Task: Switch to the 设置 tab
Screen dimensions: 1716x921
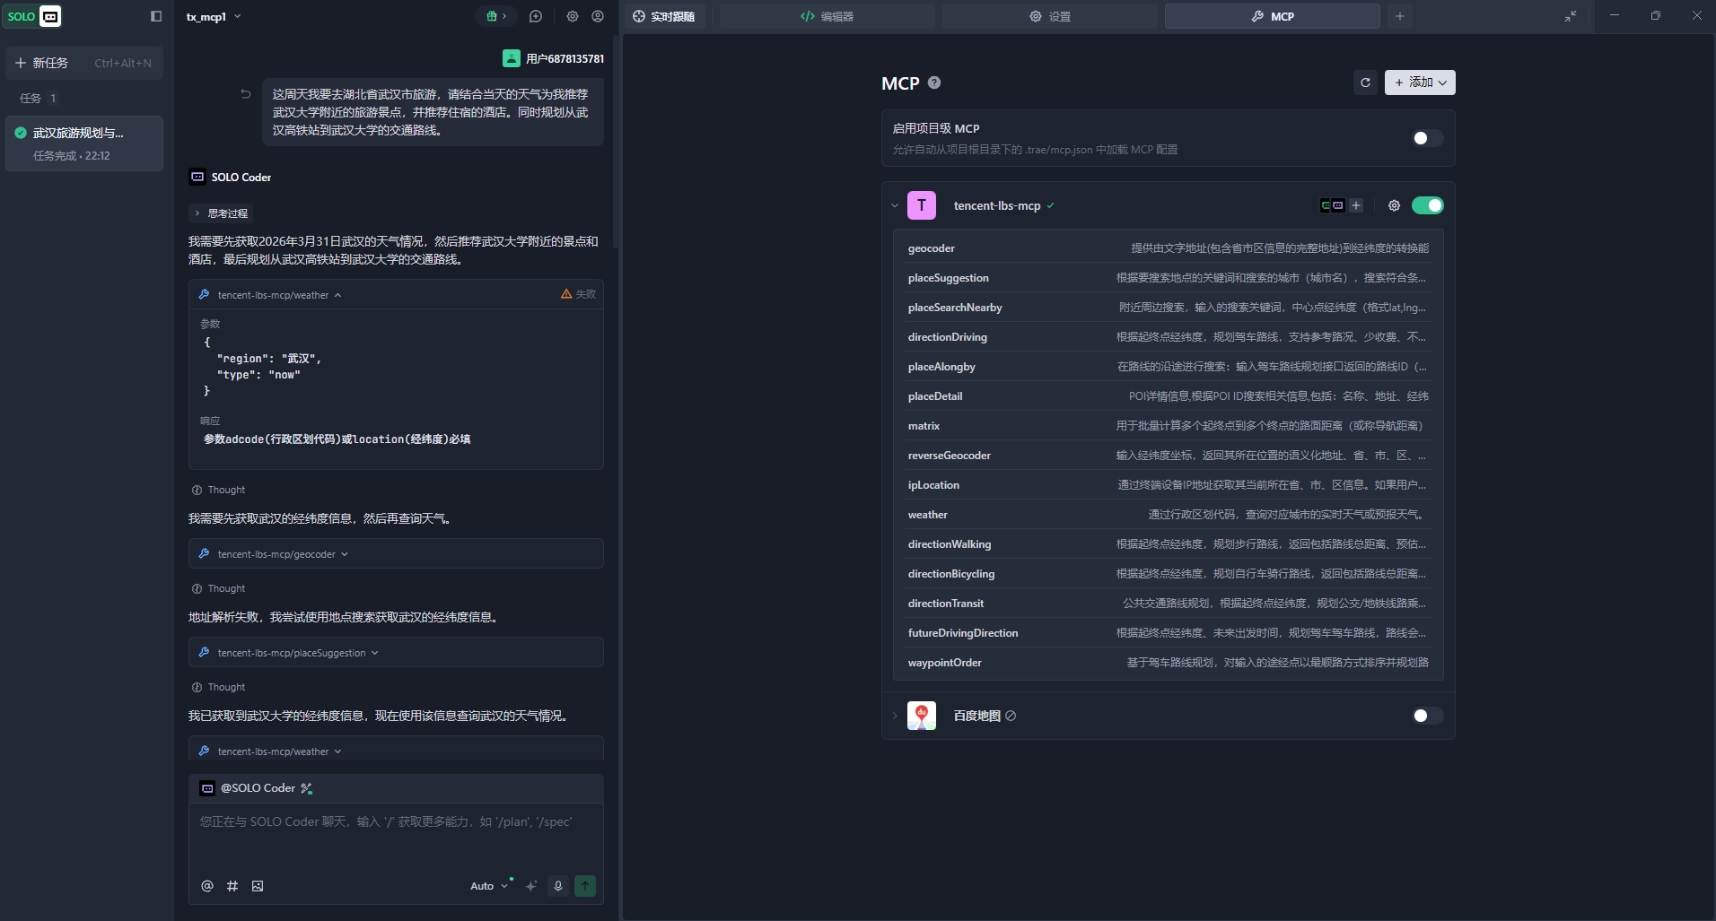Action: (1049, 16)
